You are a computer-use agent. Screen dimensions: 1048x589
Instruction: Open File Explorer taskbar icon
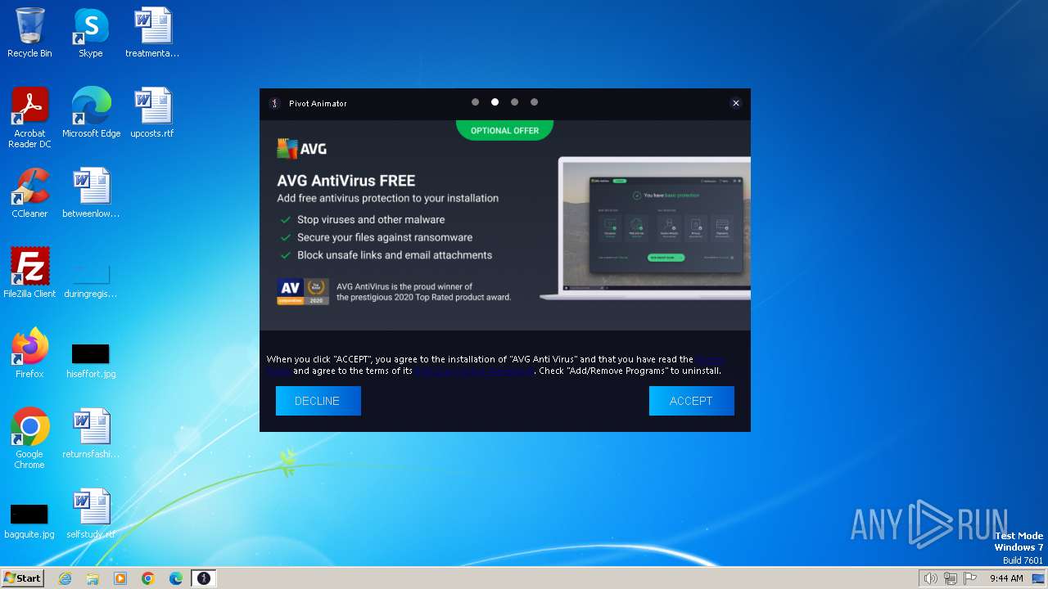(93, 578)
